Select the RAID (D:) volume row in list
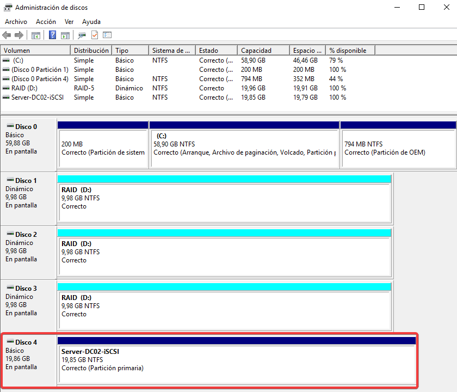The height and width of the screenshot is (392, 457). [x=24, y=88]
